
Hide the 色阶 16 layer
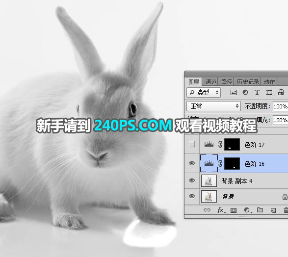tap(192, 163)
